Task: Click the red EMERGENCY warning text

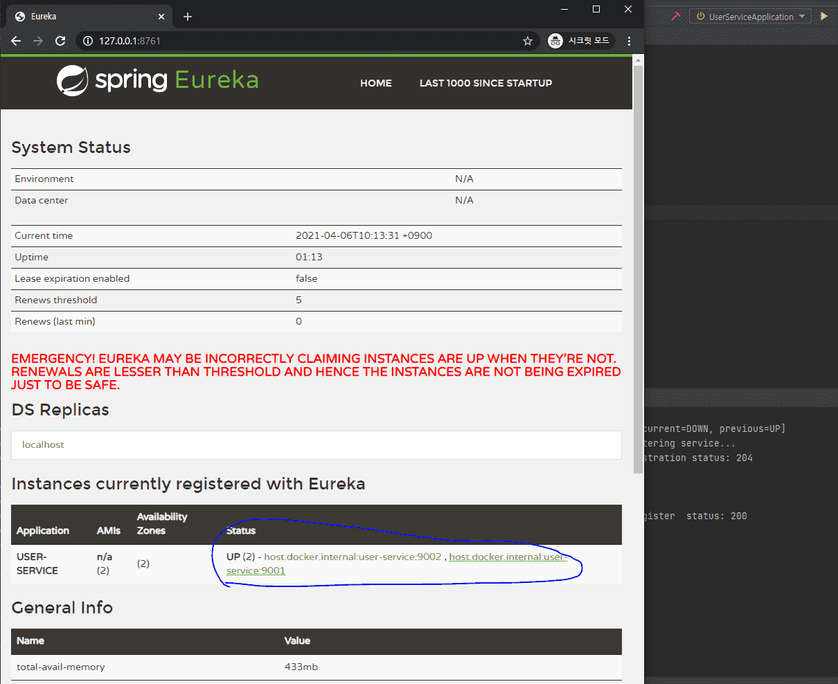Action: point(316,372)
